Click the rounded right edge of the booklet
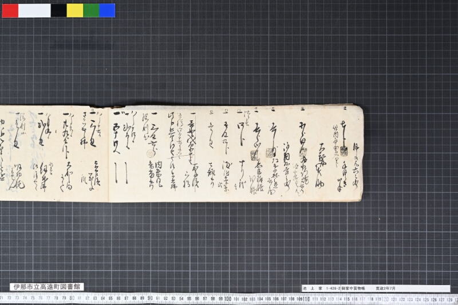This screenshot has width=458, height=305. [361, 153]
